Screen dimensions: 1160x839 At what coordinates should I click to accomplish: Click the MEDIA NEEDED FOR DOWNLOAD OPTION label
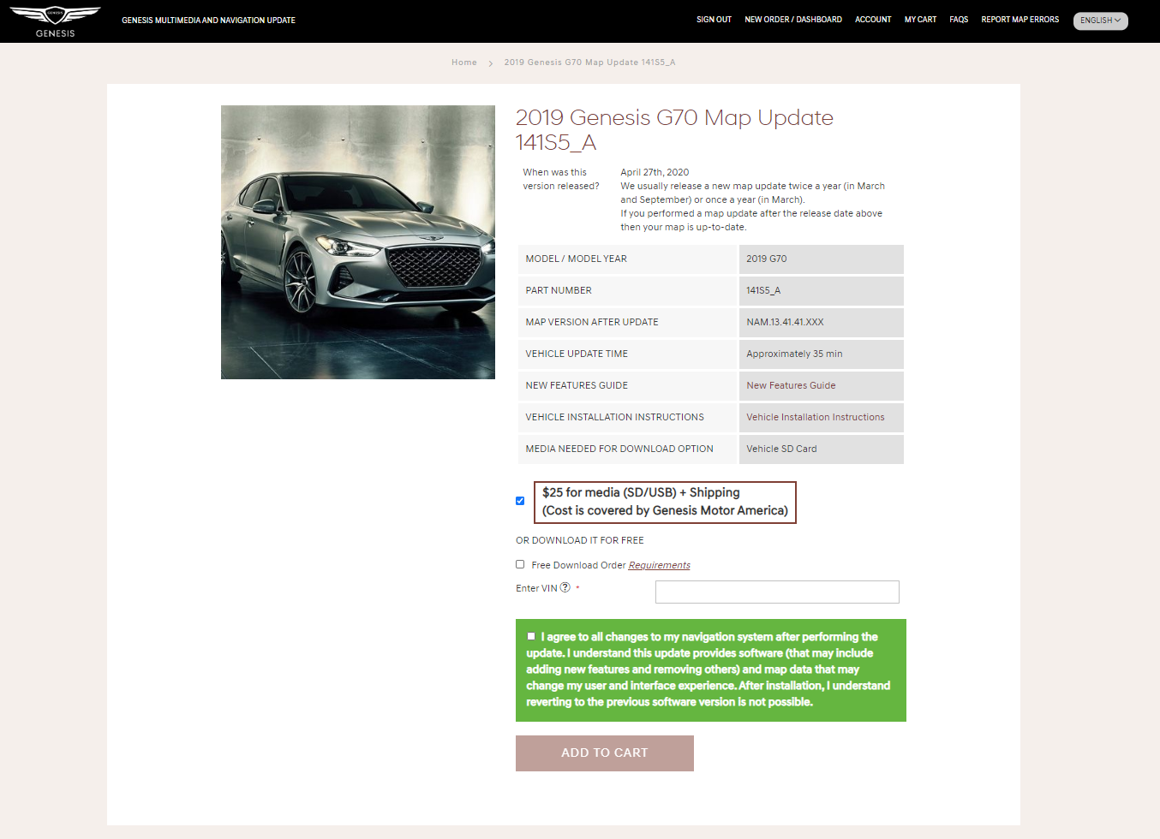tap(619, 449)
